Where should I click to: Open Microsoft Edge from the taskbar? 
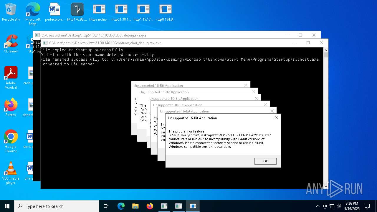[121, 206]
